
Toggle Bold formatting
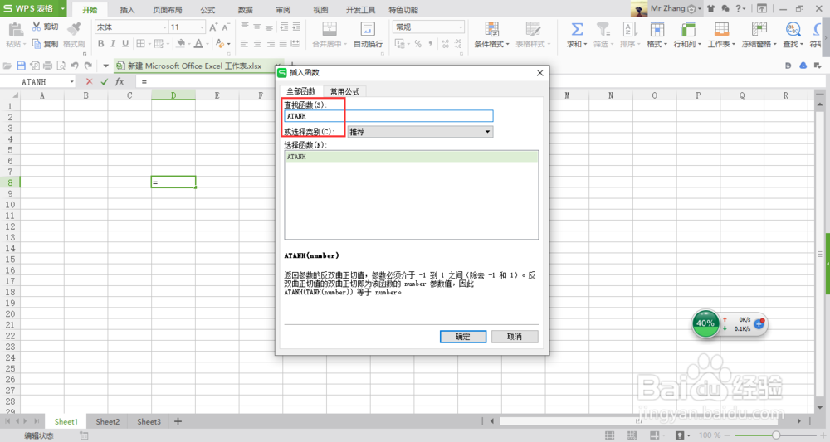click(x=100, y=44)
